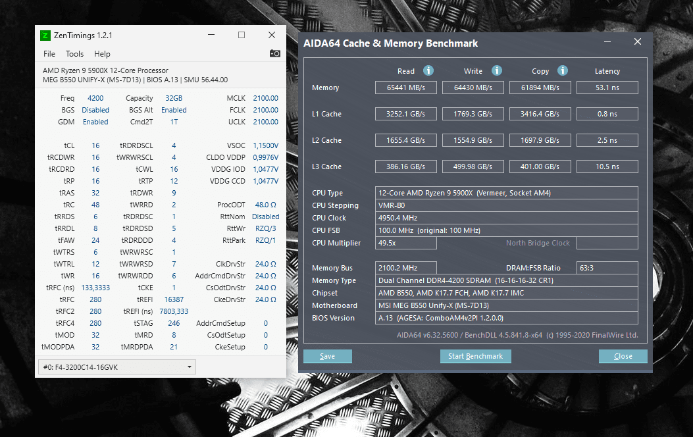The width and height of the screenshot is (693, 437).
Task: Click the Save button in AIDA64
Action: pos(328,356)
